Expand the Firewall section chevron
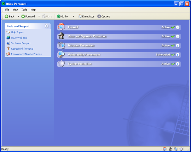The width and height of the screenshot is (191, 152). (x=178, y=27)
